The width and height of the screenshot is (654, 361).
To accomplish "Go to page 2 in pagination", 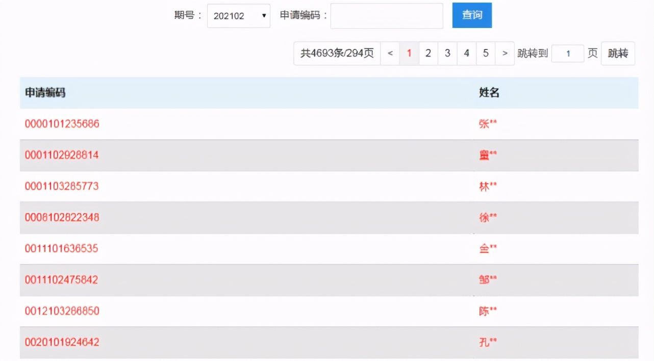I will 428,53.
